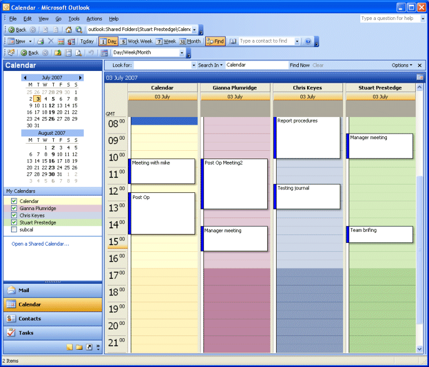Screen dimensions: 429x367
Task: Open the Mail pane button
Action: pos(53,290)
